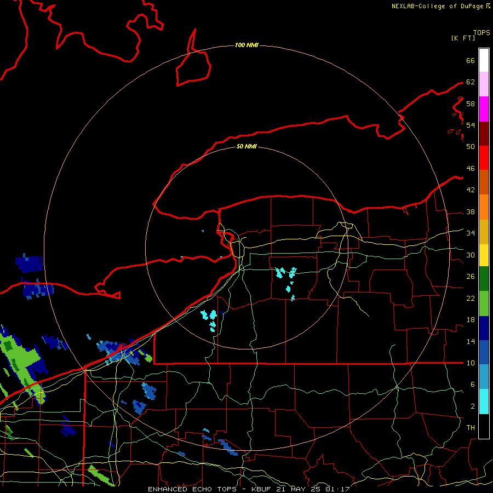Image resolution: width=493 pixels, height=493 pixels.
Task: Pick the cyan segment of the color bar
Action: coord(484,402)
